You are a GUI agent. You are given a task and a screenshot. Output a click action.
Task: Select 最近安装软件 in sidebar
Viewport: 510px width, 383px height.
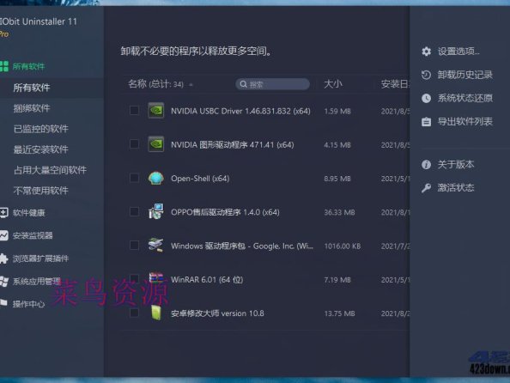coord(40,149)
